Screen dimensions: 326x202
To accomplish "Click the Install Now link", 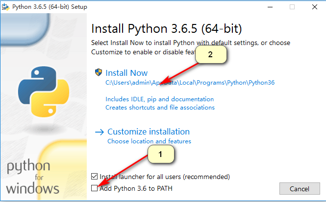I will click(x=126, y=73).
